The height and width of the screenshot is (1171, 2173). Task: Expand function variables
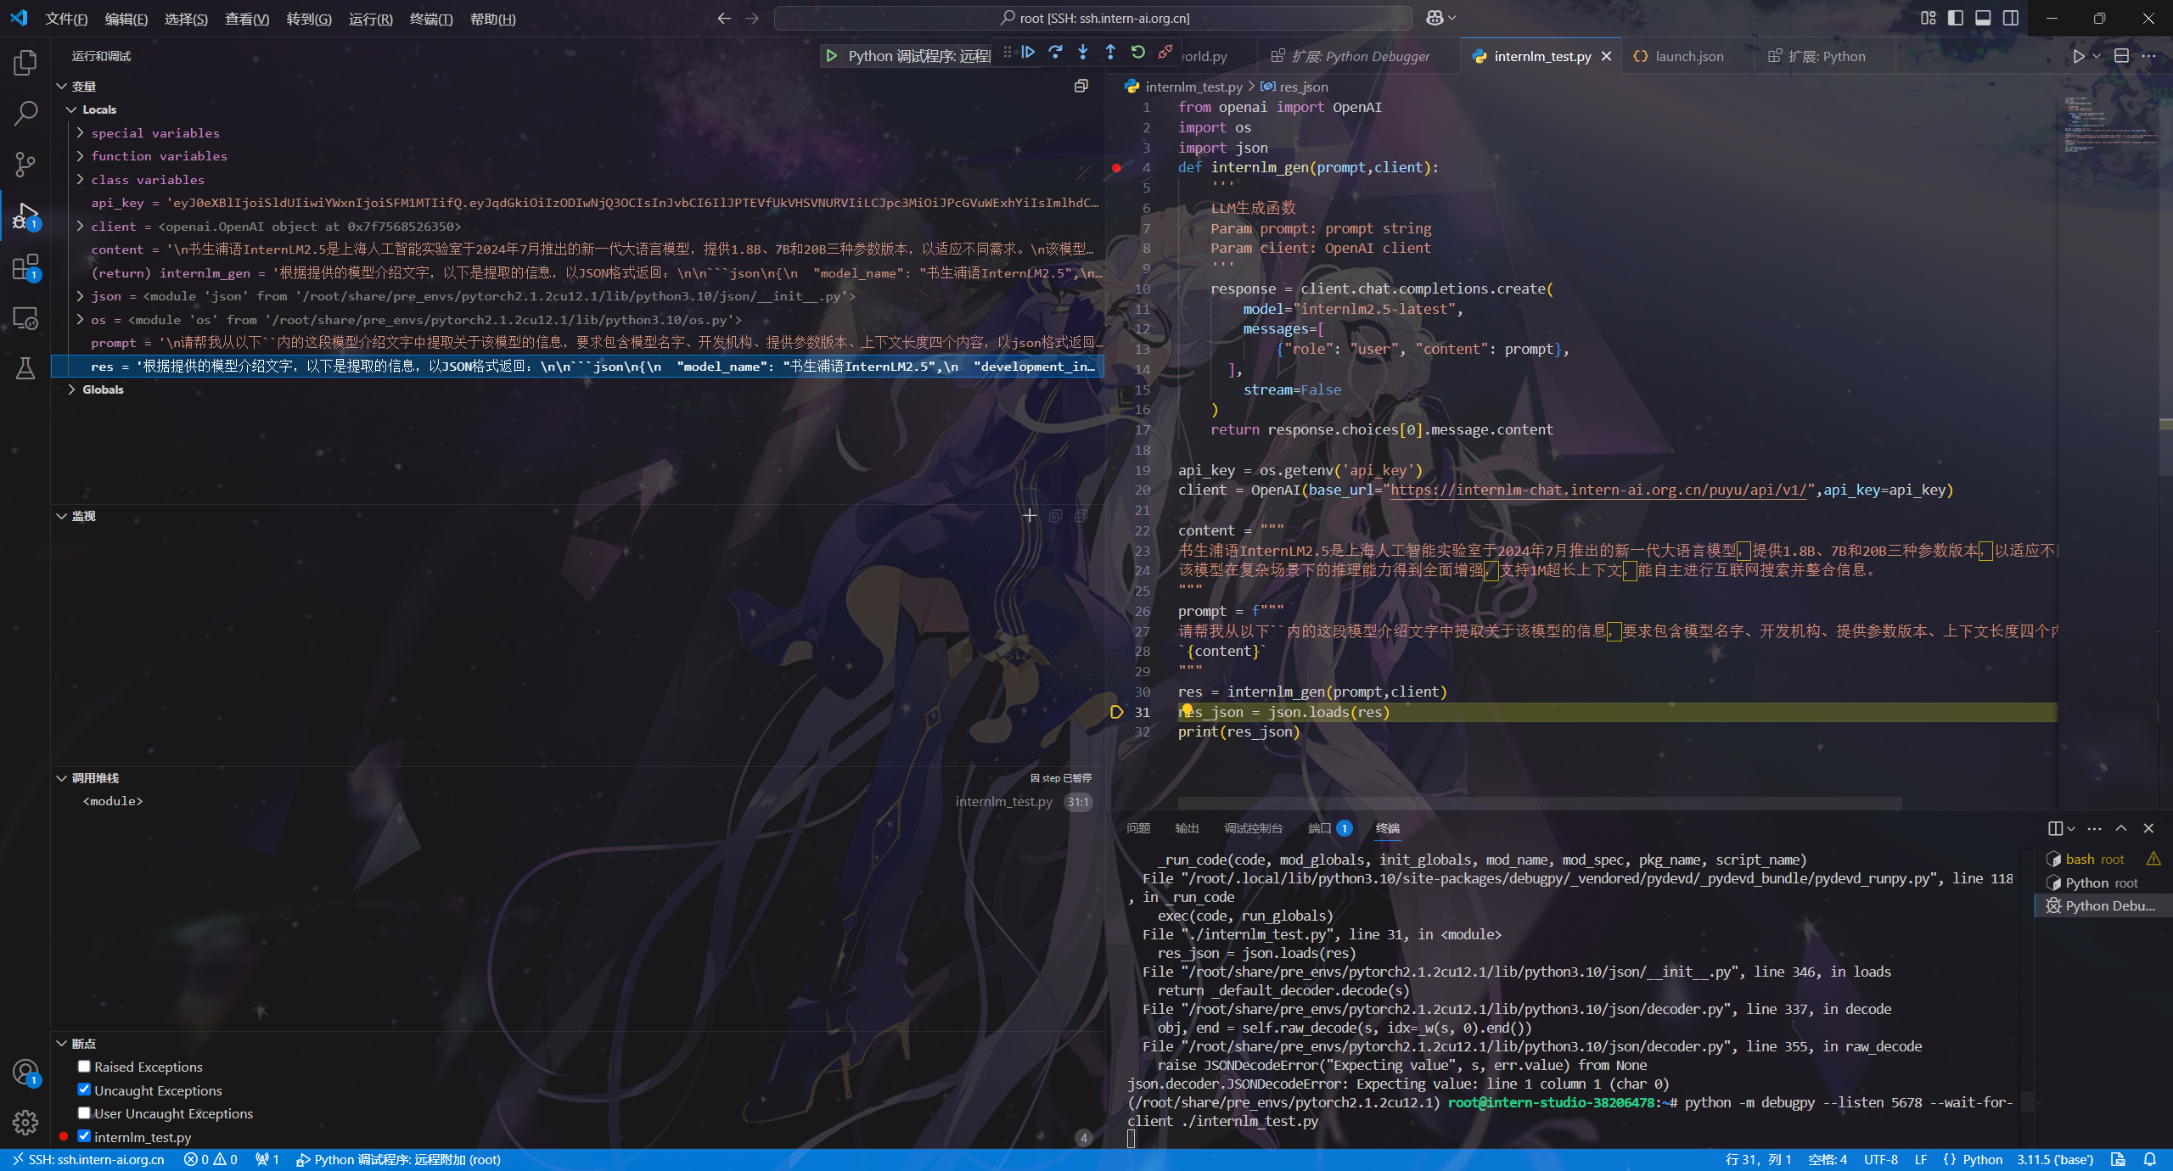click(x=81, y=156)
